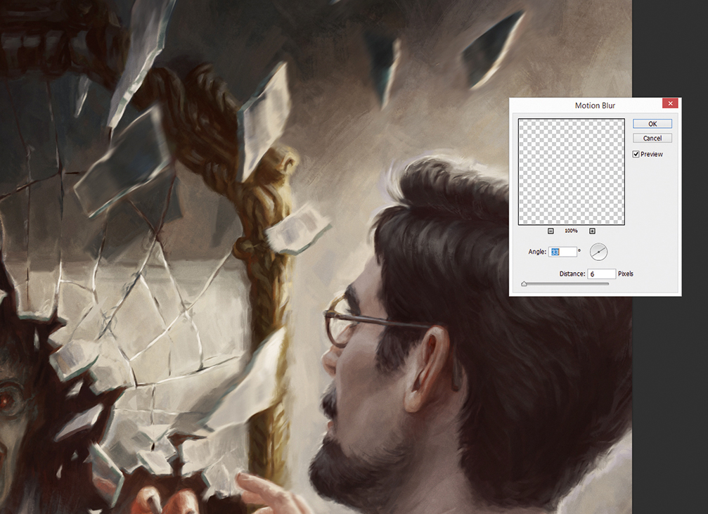Cancel the Motion Blur dialog
Image resolution: width=708 pixels, height=514 pixels.
pyautogui.click(x=652, y=139)
